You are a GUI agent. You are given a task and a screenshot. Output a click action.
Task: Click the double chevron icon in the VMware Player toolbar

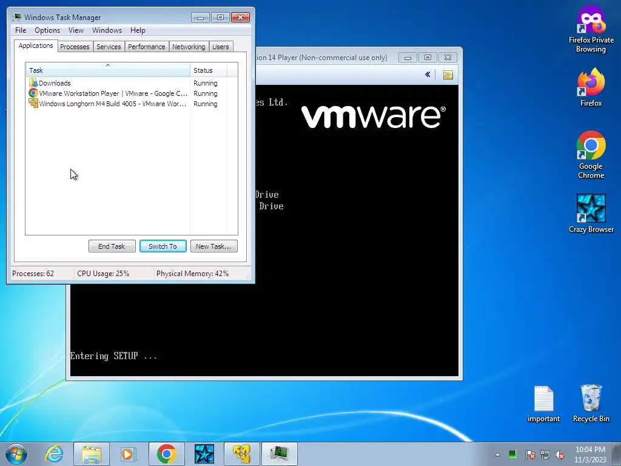[428, 75]
